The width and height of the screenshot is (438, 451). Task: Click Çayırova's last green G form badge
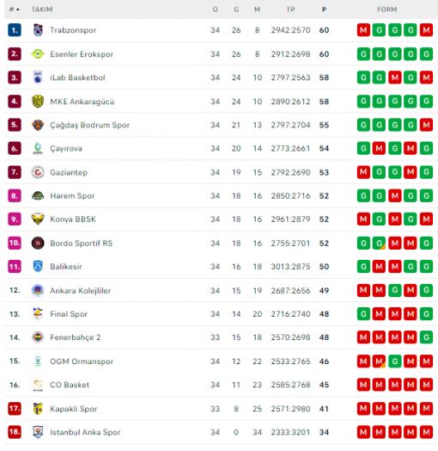pos(426,148)
